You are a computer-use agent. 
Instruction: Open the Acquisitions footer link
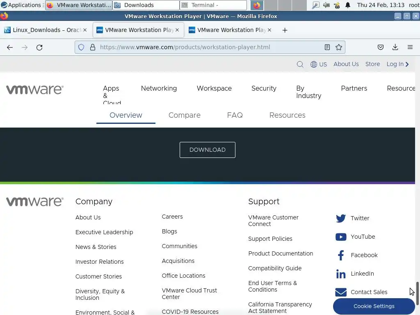pos(178,261)
